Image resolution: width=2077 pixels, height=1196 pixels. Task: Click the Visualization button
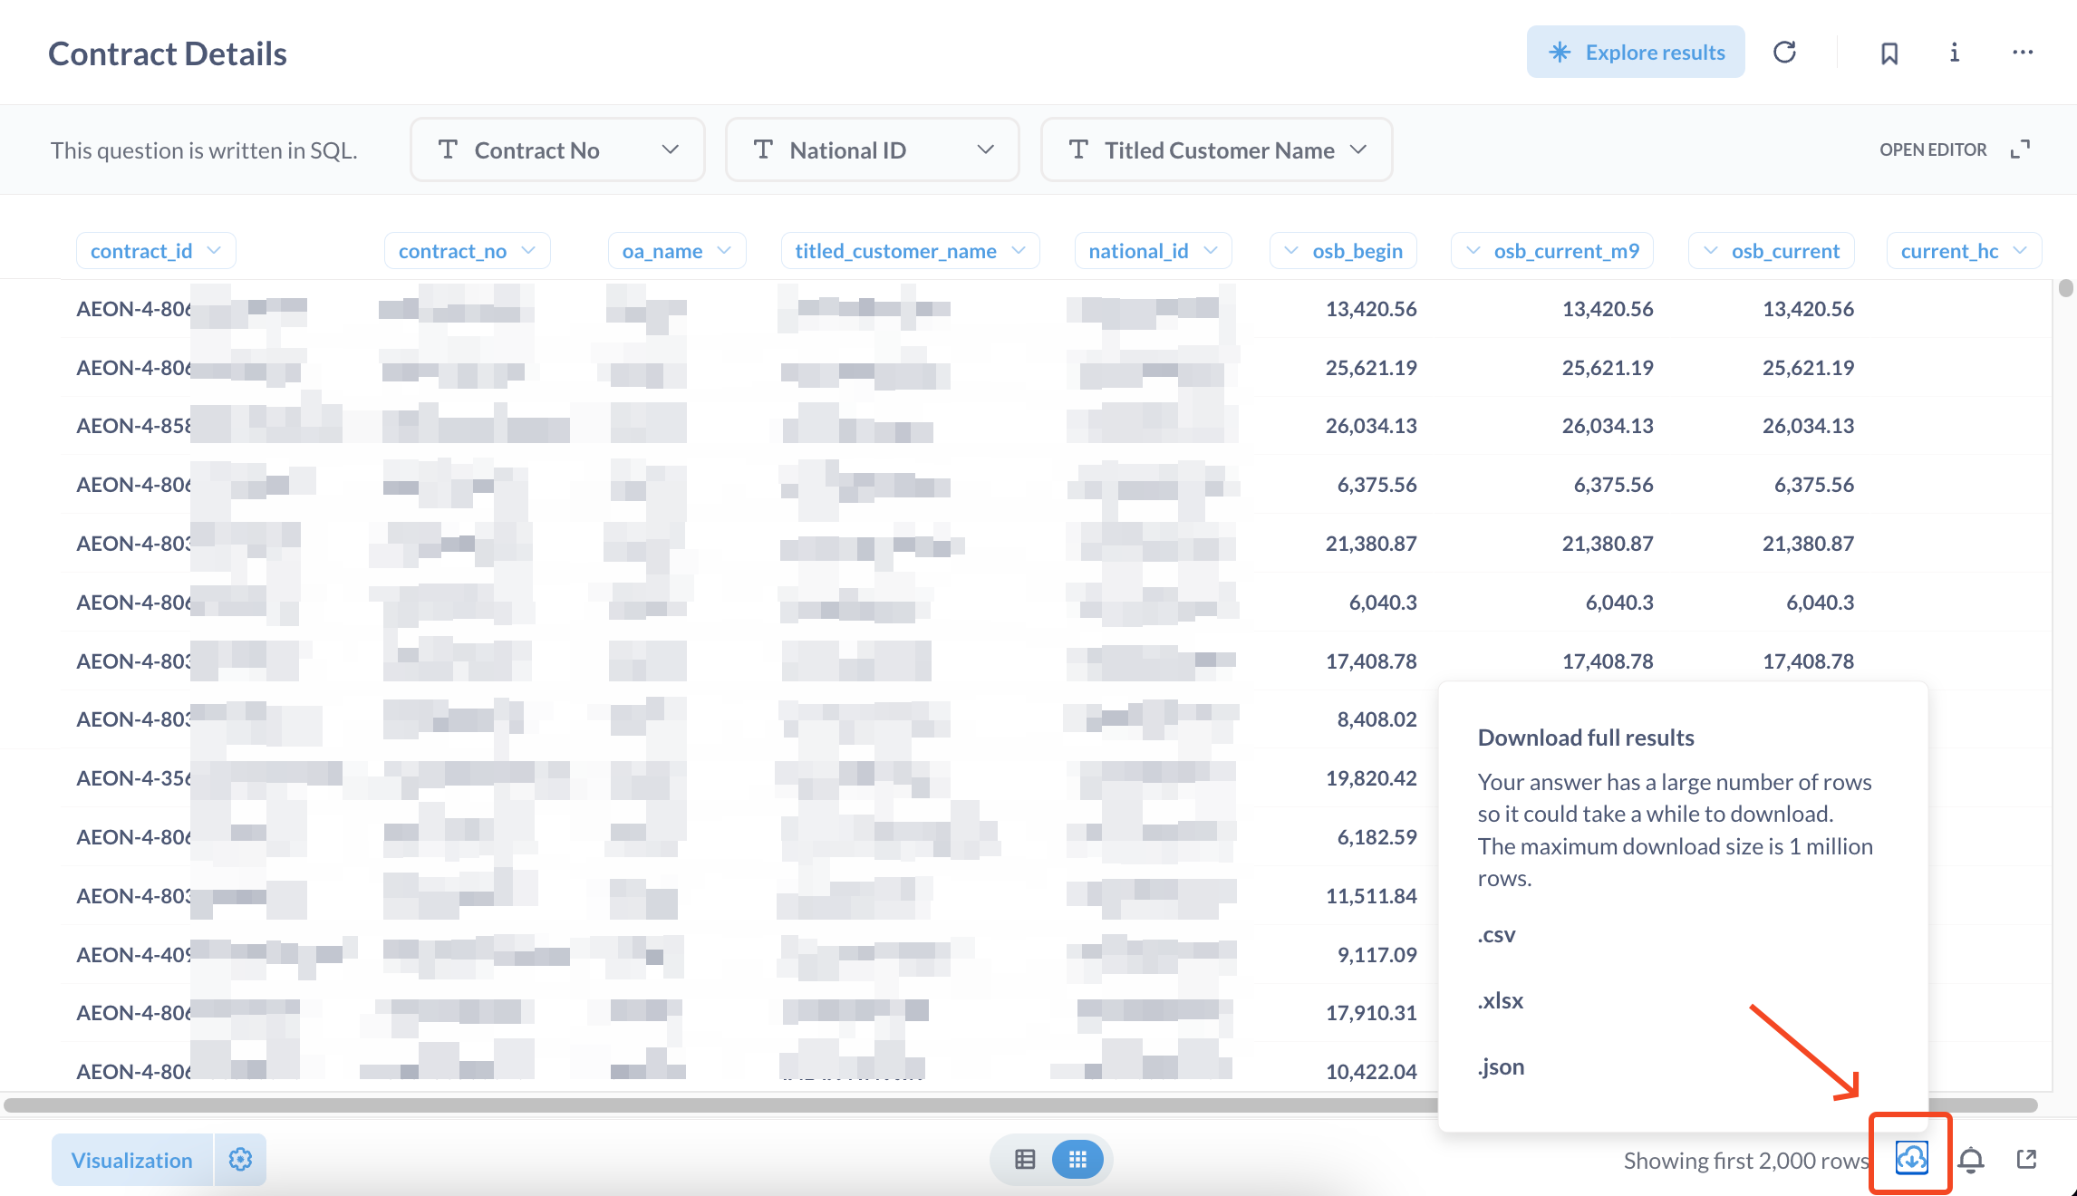[132, 1160]
